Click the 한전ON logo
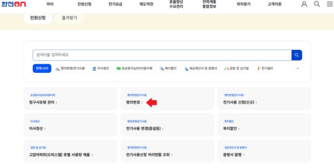The height and width of the screenshot is (168, 334). tap(13, 4)
